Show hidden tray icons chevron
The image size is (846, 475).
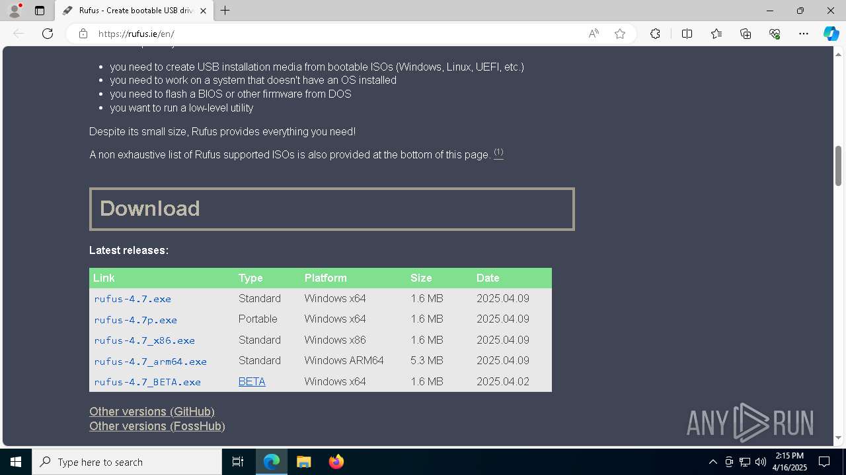click(x=712, y=462)
